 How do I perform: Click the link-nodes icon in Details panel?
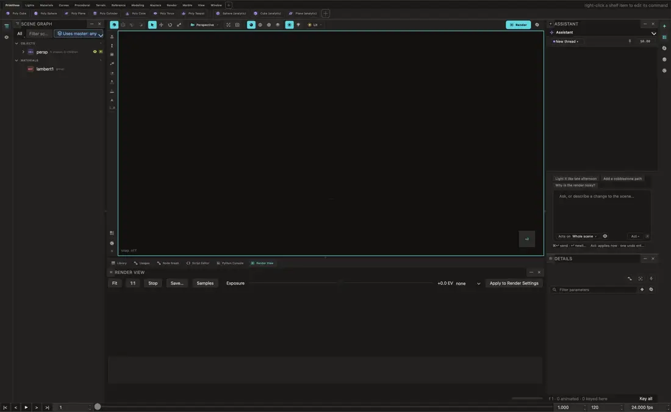coord(630,278)
